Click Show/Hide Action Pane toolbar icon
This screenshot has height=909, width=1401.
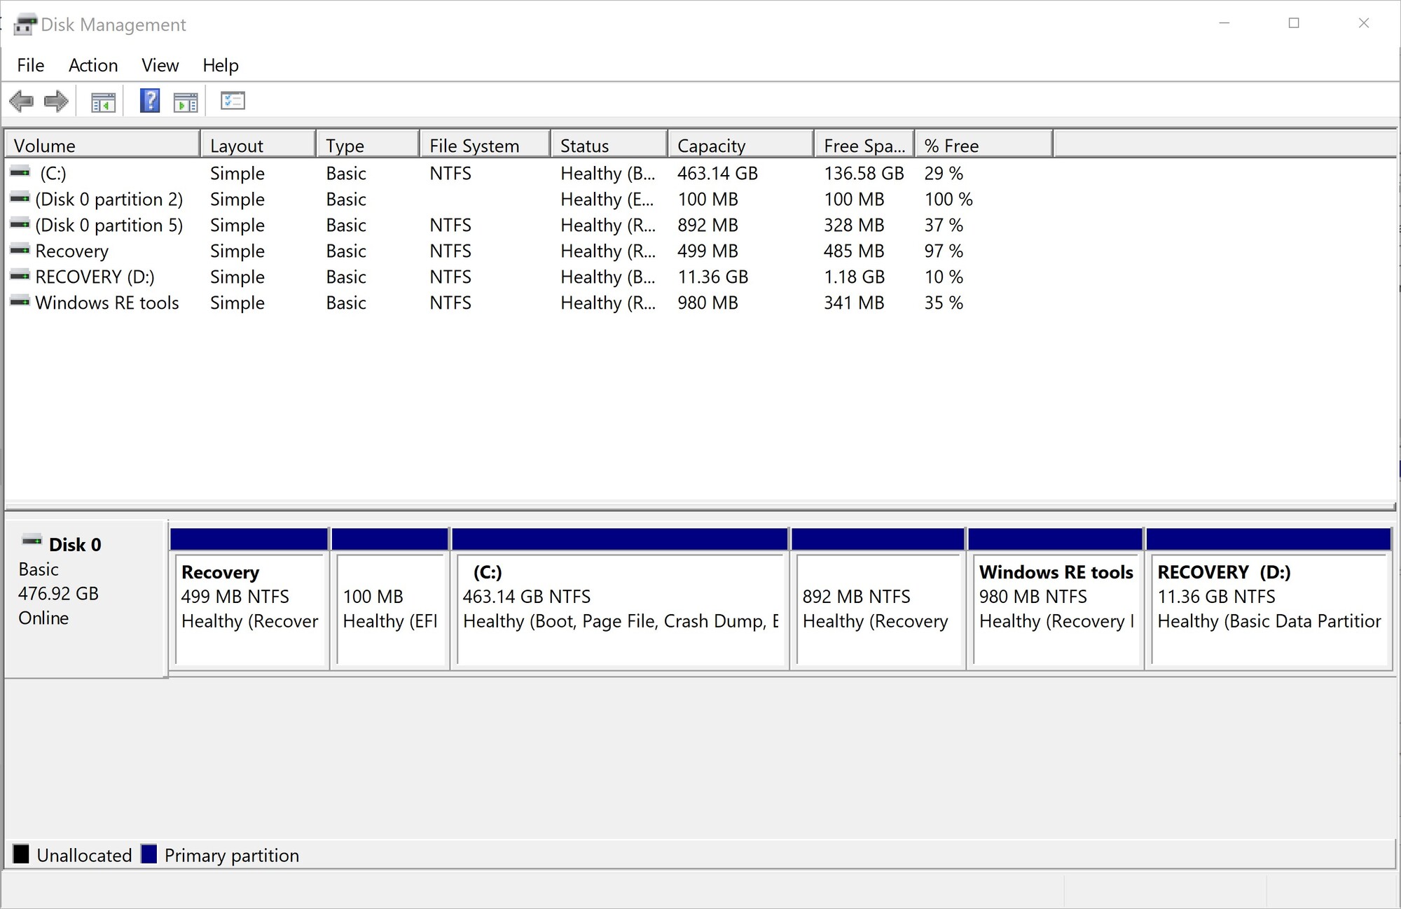click(186, 102)
